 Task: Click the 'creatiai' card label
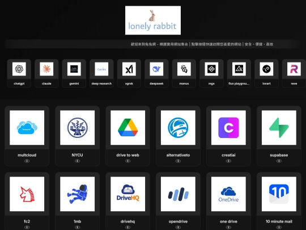[228, 155]
